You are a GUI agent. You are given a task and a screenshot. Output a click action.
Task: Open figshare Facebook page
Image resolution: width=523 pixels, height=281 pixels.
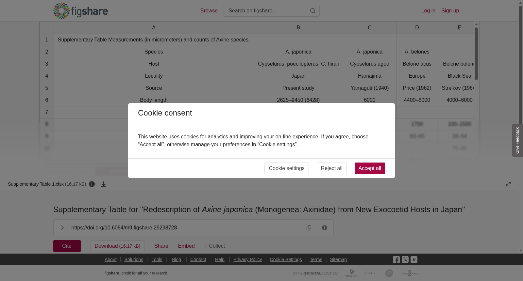click(396, 260)
